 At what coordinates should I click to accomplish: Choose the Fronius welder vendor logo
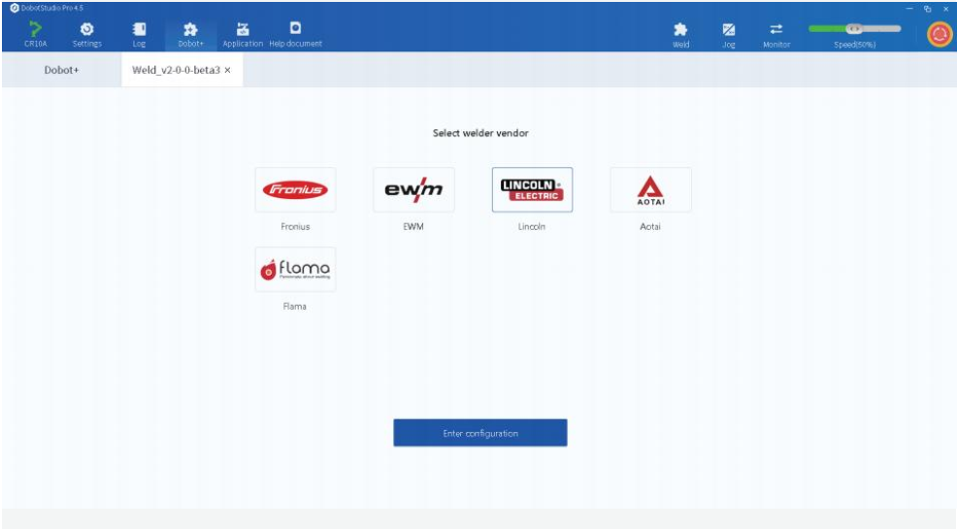pyautogui.click(x=295, y=190)
